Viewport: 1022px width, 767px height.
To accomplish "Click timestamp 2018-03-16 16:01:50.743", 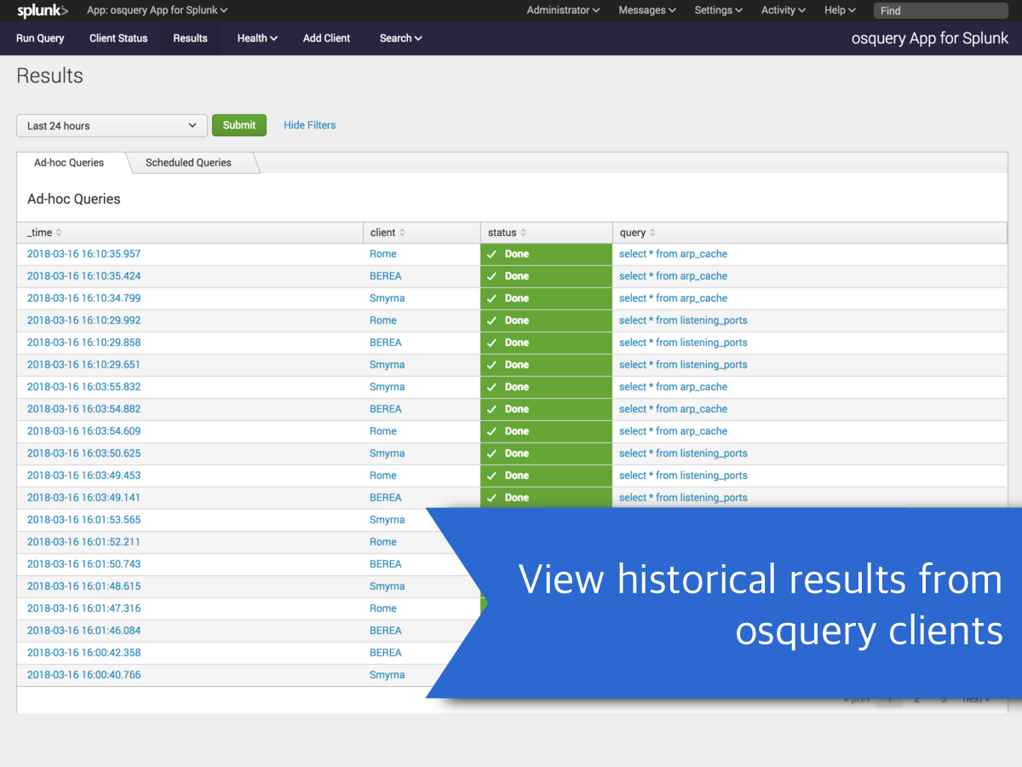I will (x=84, y=564).
